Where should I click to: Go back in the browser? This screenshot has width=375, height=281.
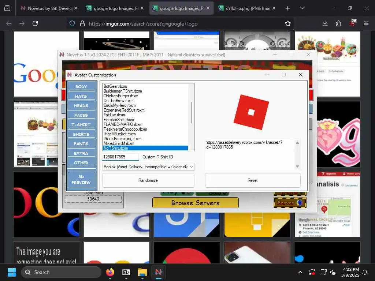point(9,23)
